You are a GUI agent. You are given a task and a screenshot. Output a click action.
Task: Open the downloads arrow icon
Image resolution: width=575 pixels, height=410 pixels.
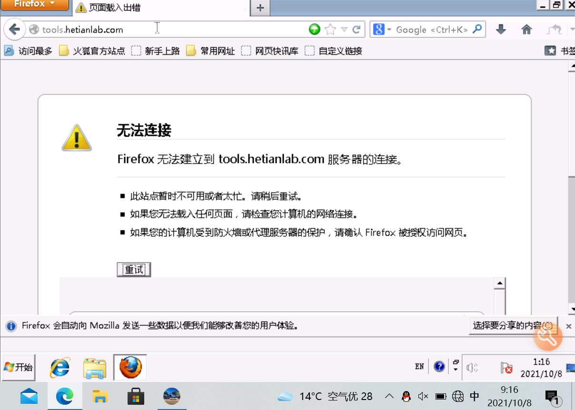(501, 29)
